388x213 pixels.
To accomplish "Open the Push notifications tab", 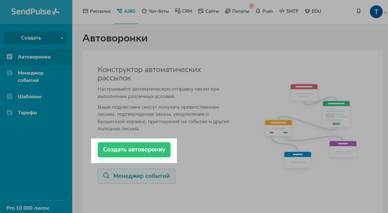I will (264, 11).
